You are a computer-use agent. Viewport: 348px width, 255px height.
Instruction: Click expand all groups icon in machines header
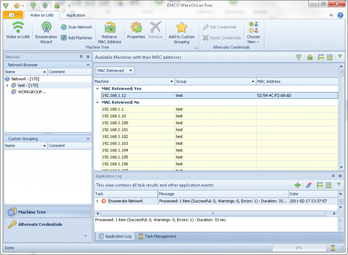(x=321, y=57)
